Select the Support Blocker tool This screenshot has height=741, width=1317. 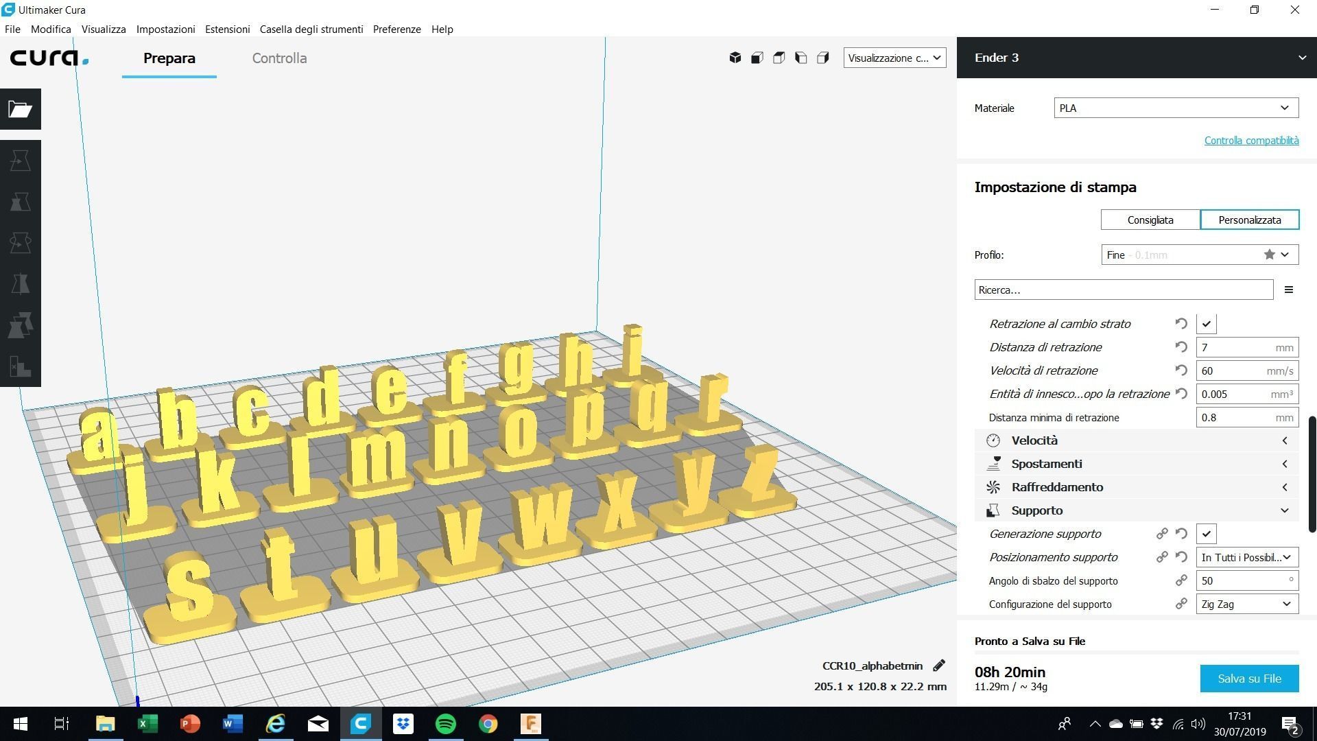coord(21,366)
